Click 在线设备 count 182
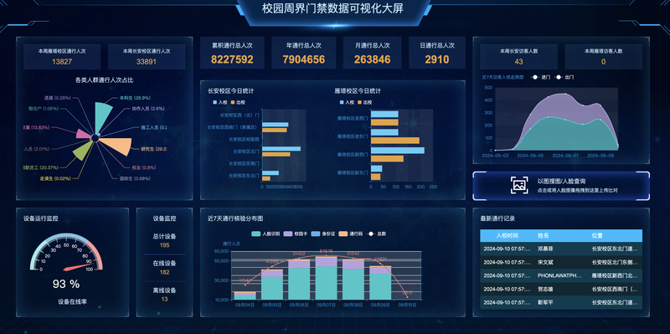The width and height of the screenshot is (670, 334). tap(164, 272)
